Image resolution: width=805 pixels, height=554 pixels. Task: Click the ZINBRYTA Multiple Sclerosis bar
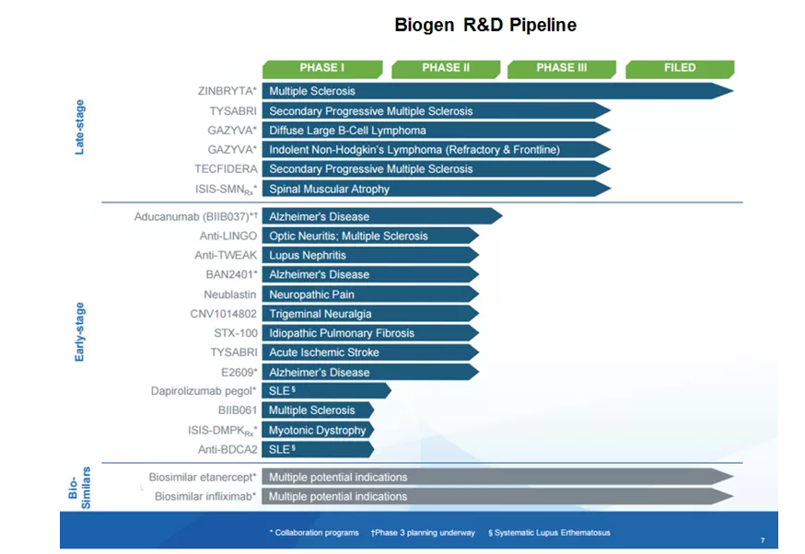[497, 91]
